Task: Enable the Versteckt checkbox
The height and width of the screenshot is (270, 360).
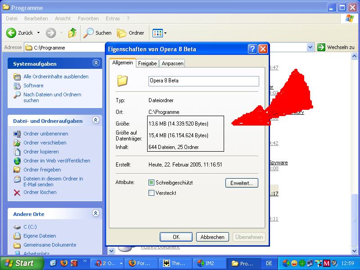Action: click(x=151, y=193)
